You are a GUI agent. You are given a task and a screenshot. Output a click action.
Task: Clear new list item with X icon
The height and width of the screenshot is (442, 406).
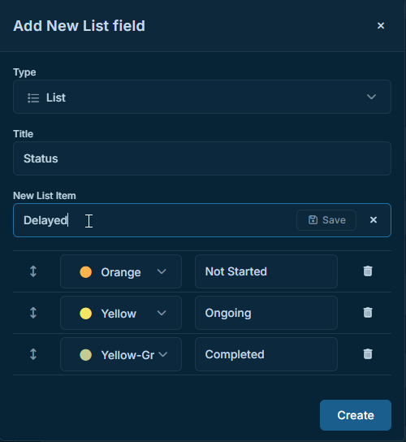[x=374, y=220]
